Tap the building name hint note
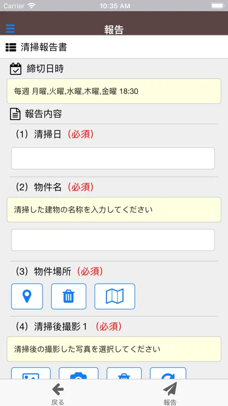 coord(114,210)
